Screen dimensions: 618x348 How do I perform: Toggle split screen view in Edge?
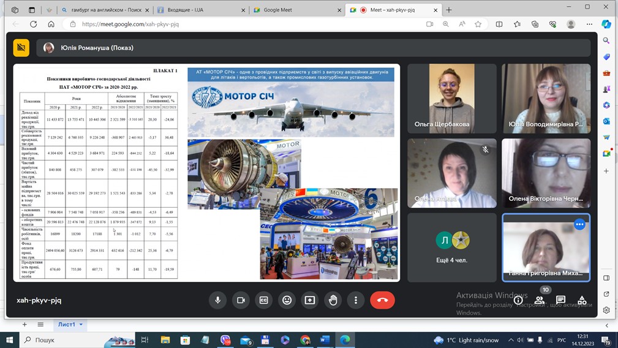pos(499,24)
